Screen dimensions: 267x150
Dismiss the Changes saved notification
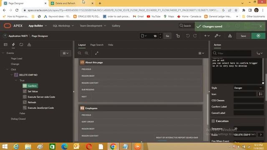click(x=260, y=26)
